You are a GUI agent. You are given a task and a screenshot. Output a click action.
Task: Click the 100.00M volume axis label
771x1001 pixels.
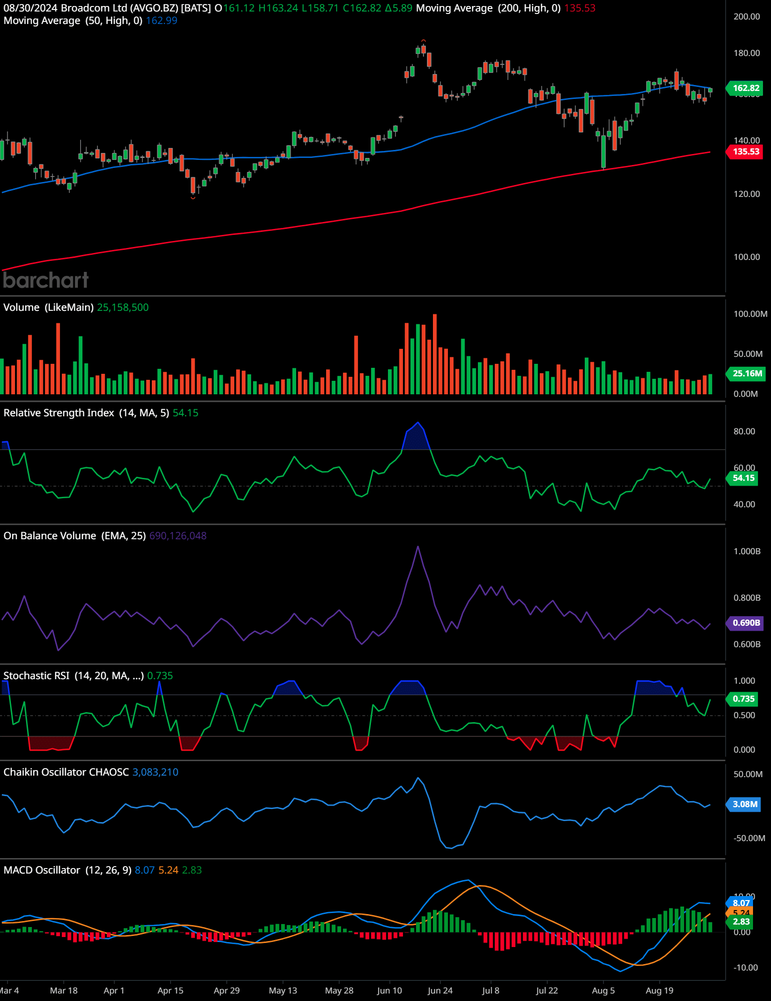tap(750, 314)
